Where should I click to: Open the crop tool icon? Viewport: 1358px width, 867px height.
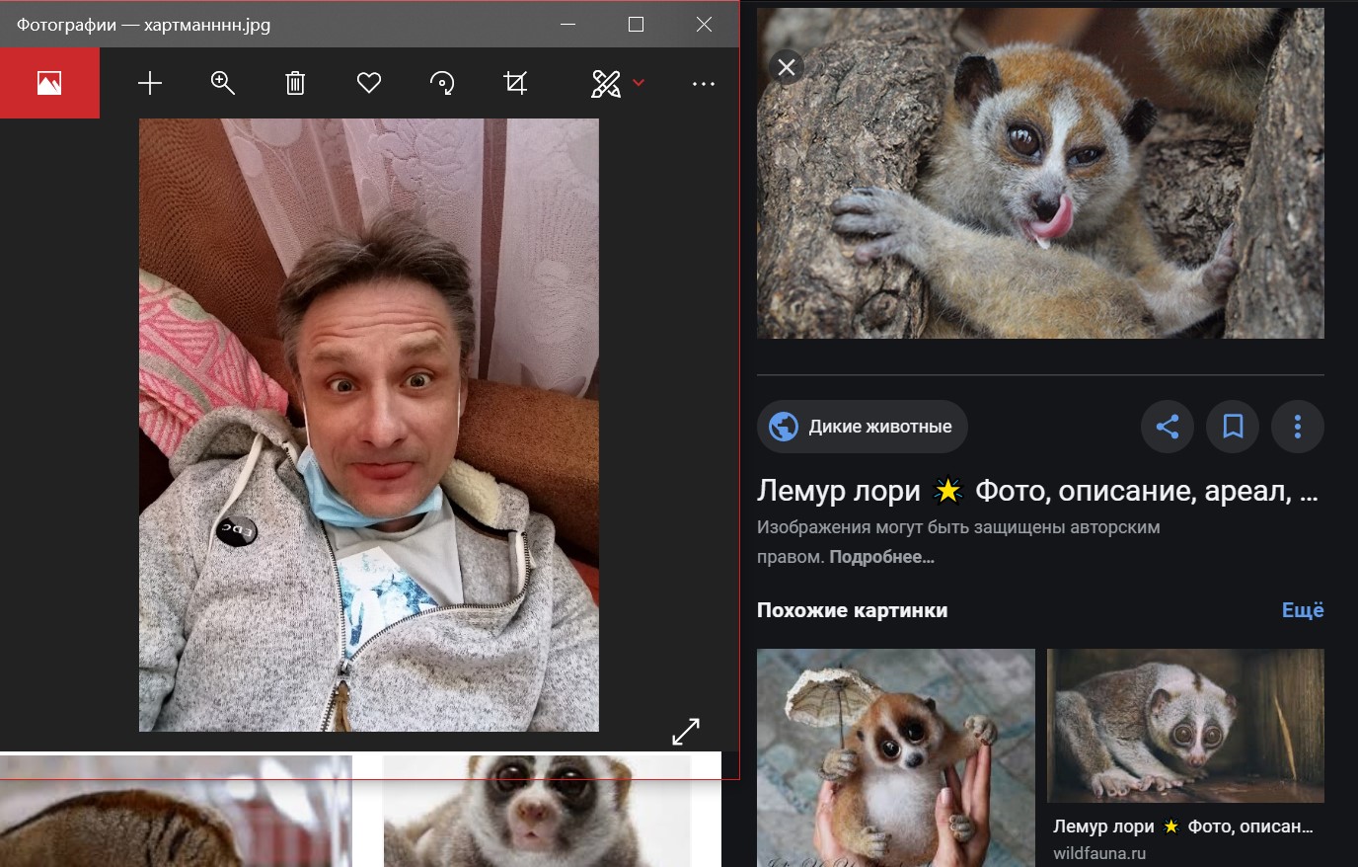click(x=515, y=83)
